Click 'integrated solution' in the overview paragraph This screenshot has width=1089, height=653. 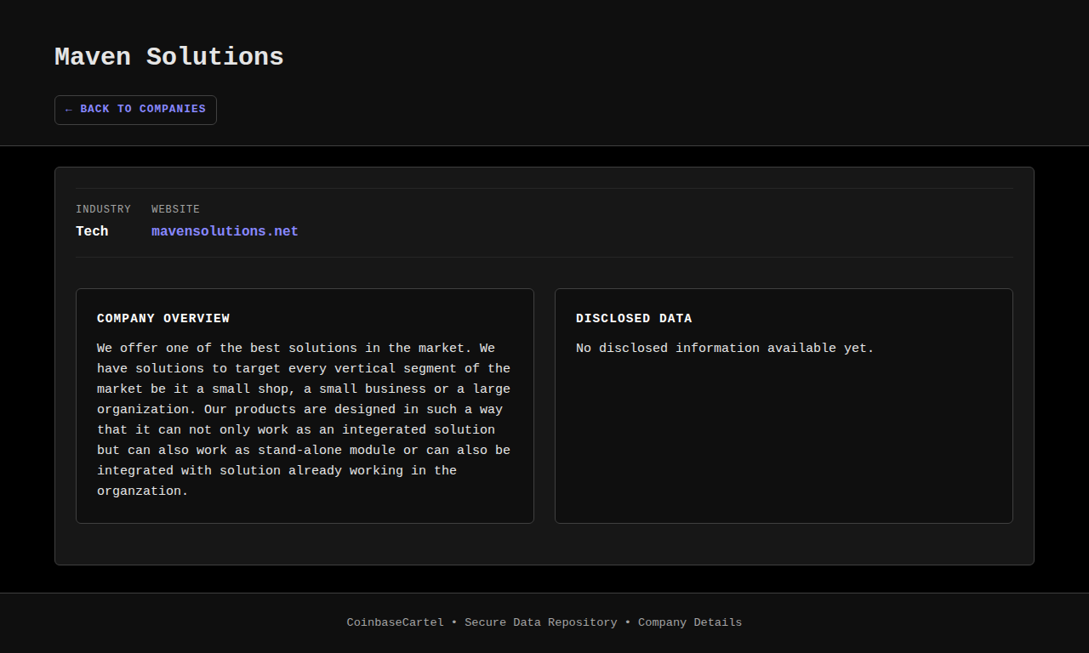(418, 430)
